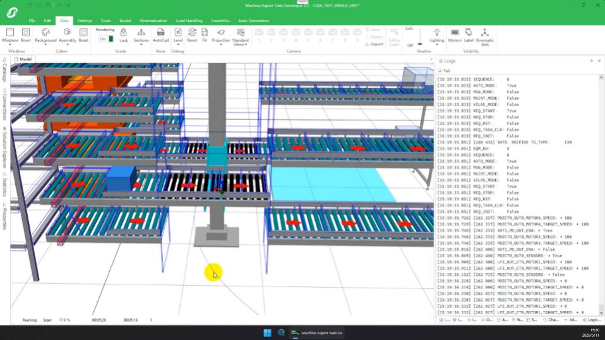605x340 pixels.
Task: Open the Statistics side panel
Action: point(4,185)
